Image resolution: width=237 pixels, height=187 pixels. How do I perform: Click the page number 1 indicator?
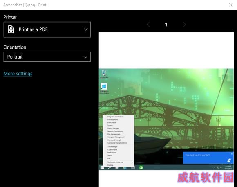pyautogui.click(x=166, y=25)
